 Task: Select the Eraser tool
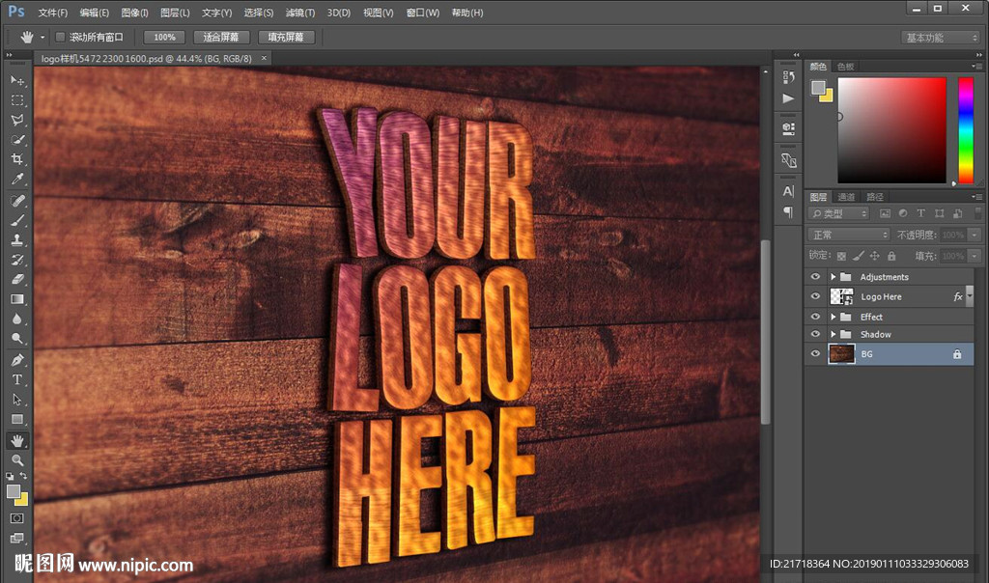17,279
